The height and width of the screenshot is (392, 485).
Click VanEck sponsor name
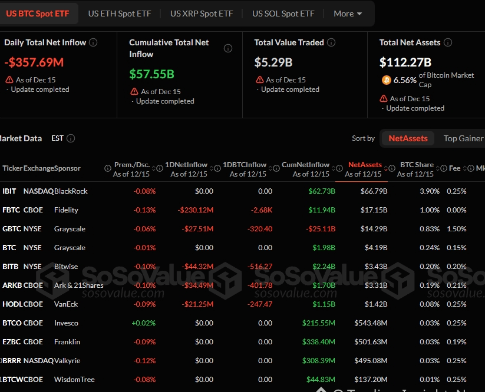point(66,304)
